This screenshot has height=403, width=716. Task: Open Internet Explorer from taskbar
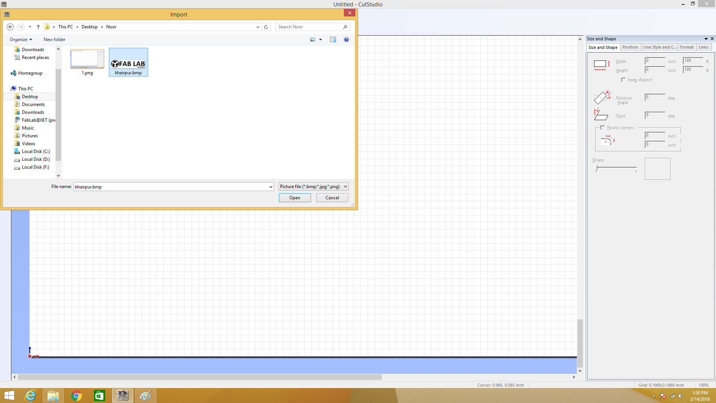click(x=30, y=396)
